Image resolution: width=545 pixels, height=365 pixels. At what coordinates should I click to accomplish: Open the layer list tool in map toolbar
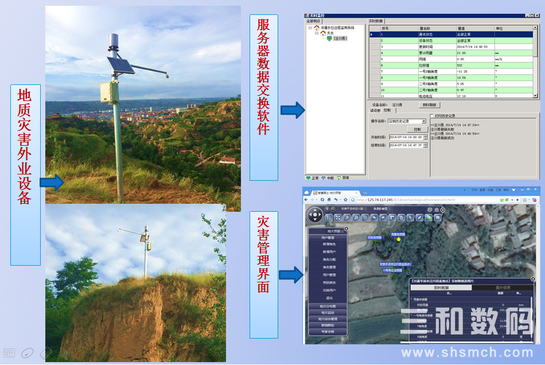tap(329, 218)
